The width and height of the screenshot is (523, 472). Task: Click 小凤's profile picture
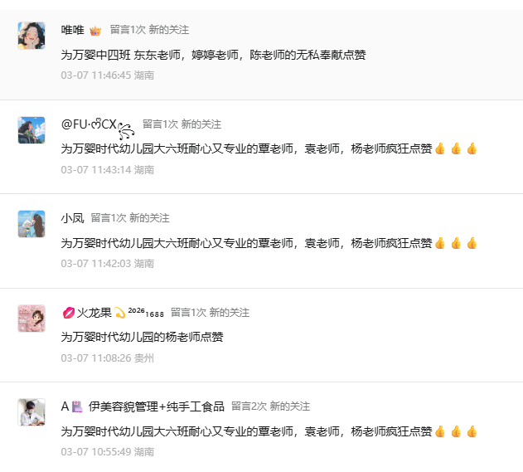(31, 224)
